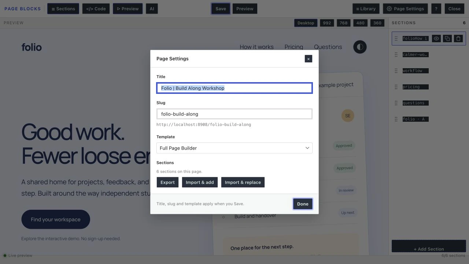The height and width of the screenshot is (264, 469).
Task: Click the Close button in top bar
Action: (454, 9)
